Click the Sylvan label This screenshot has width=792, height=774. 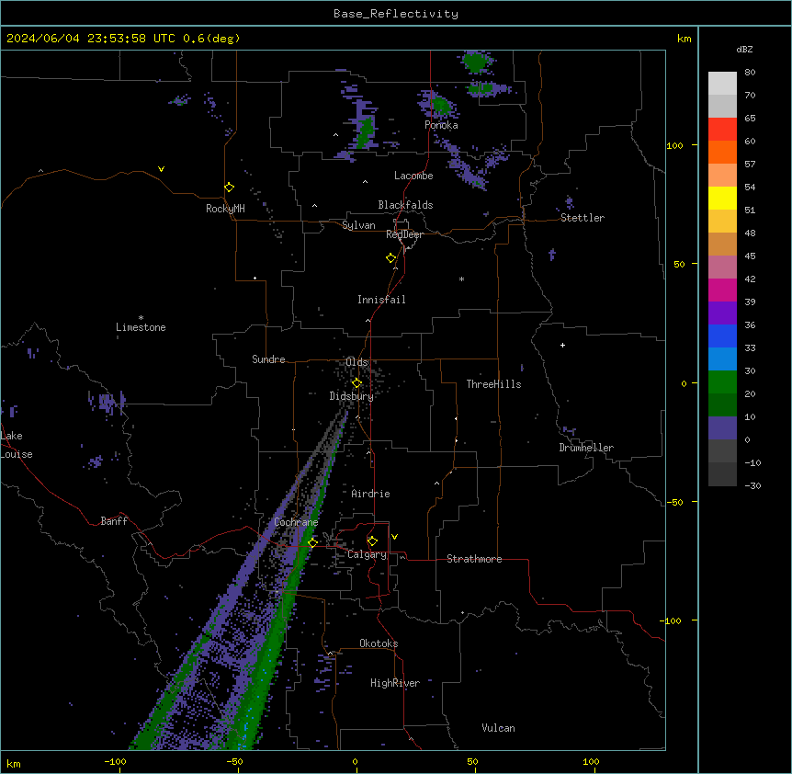coord(358,225)
